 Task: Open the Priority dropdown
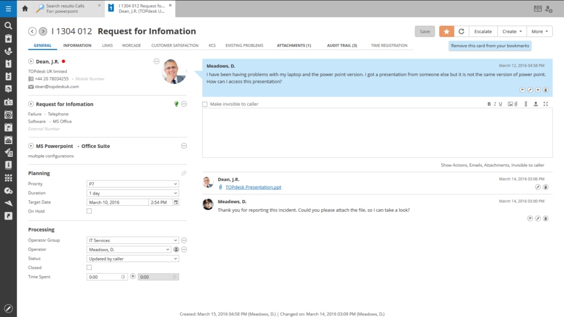[x=132, y=184]
